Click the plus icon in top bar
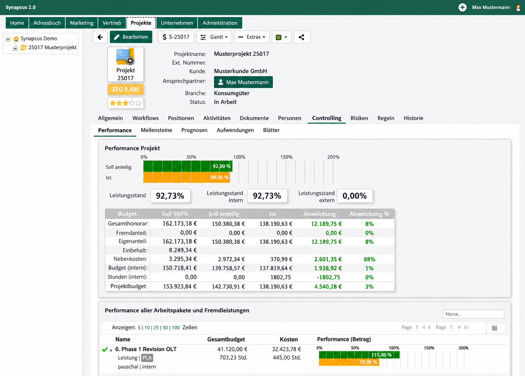525x376 pixels. click(462, 7)
